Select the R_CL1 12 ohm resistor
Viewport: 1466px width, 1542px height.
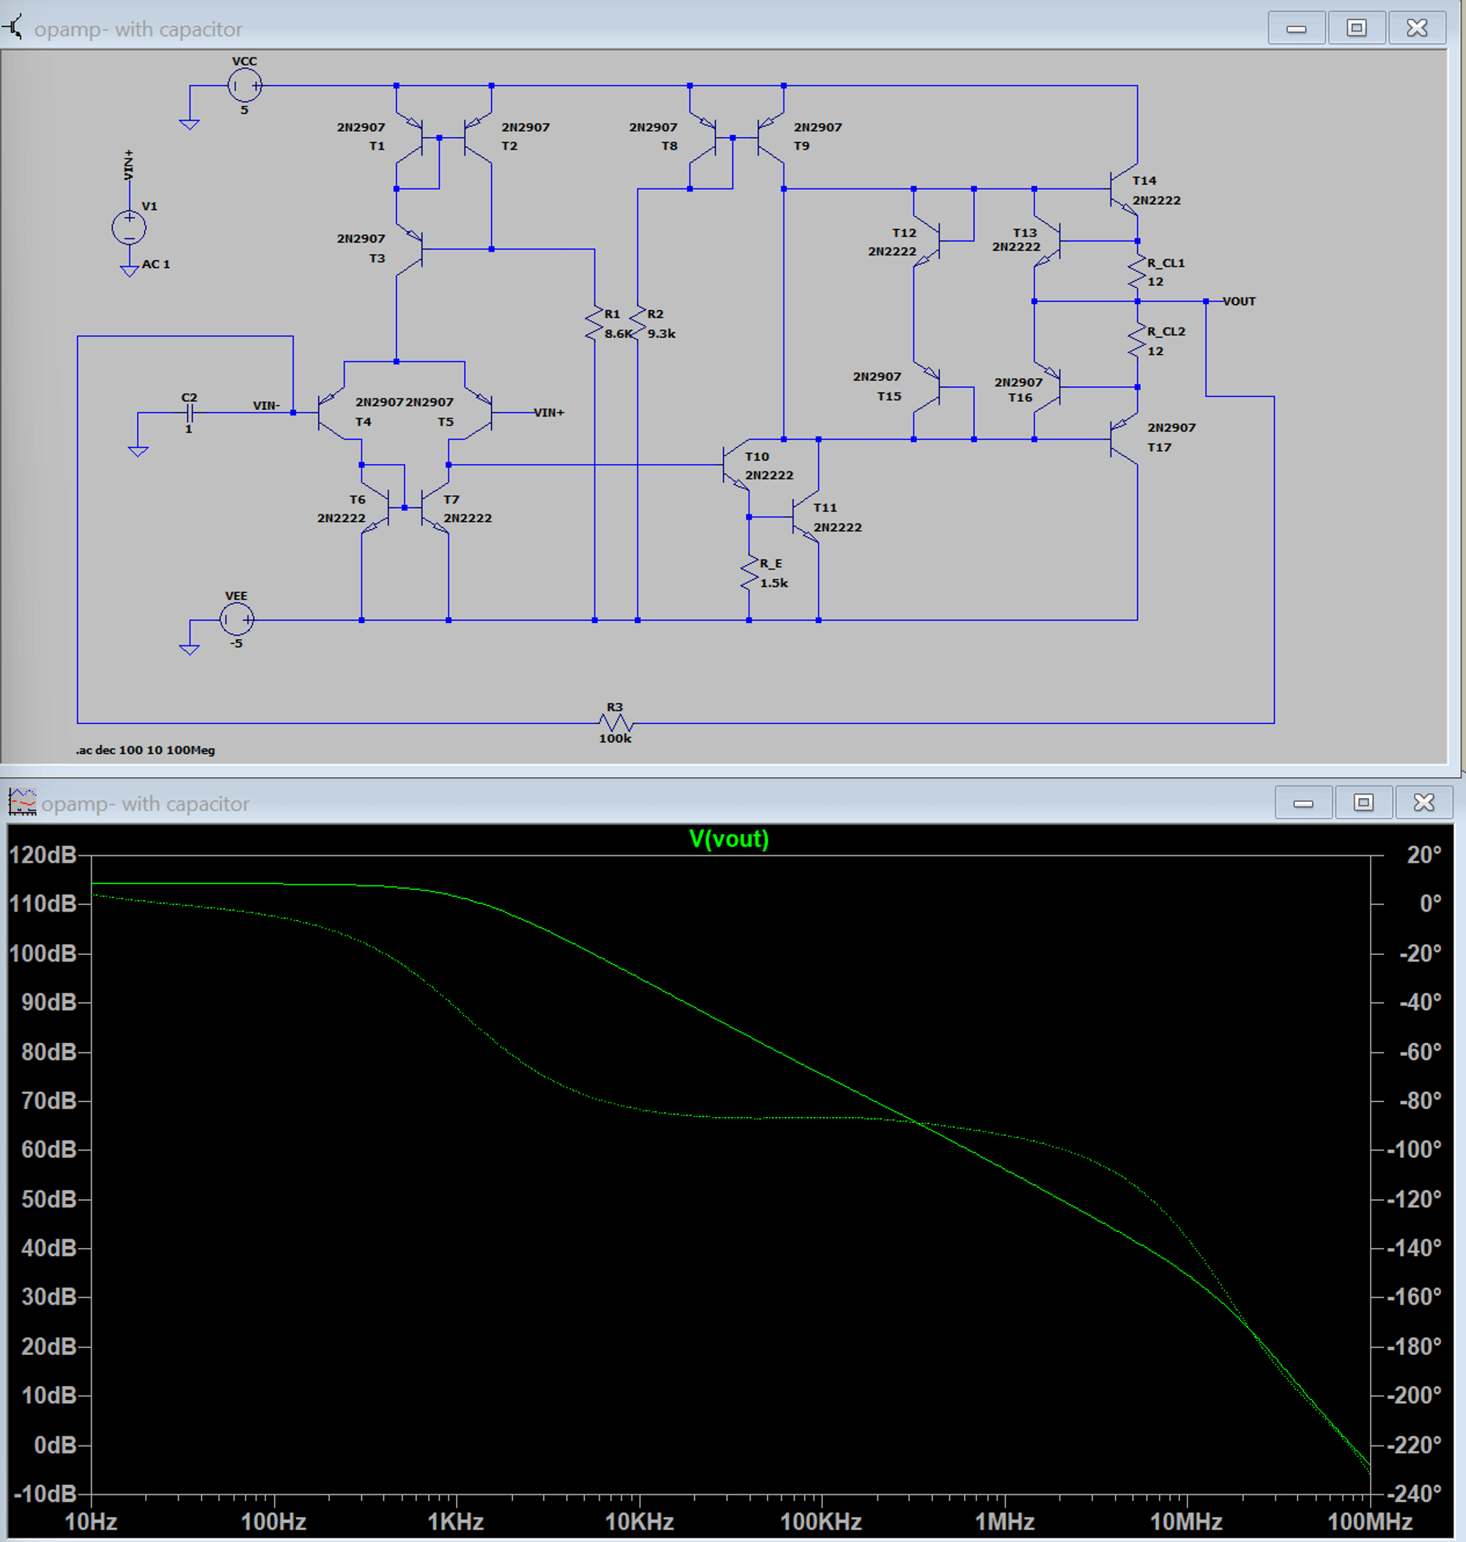click(x=1137, y=271)
